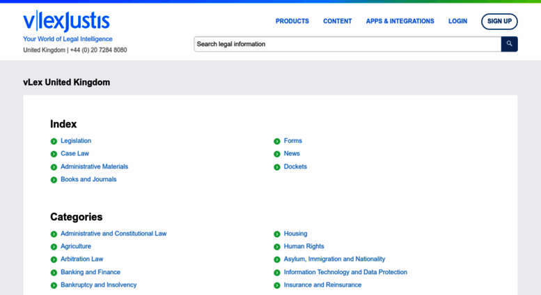Open Apps & Integrations menu
Image resolution: width=541 pixels, height=295 pixels.
[x=400, y=22]
